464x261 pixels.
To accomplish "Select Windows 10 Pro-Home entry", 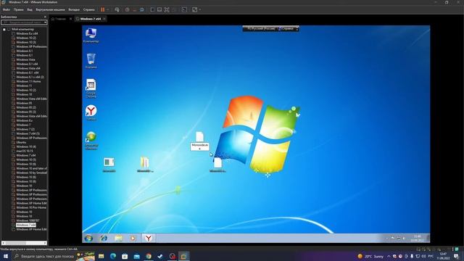I will tap(31, 207).
